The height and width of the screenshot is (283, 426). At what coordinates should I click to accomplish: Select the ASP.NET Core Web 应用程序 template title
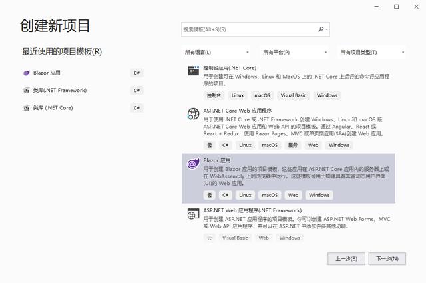pos(238,111)
